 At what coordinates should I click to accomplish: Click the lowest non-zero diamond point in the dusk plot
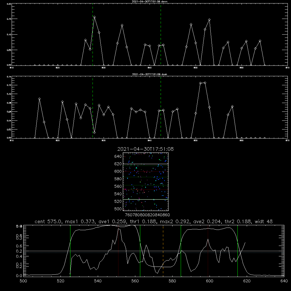point(95,132)
